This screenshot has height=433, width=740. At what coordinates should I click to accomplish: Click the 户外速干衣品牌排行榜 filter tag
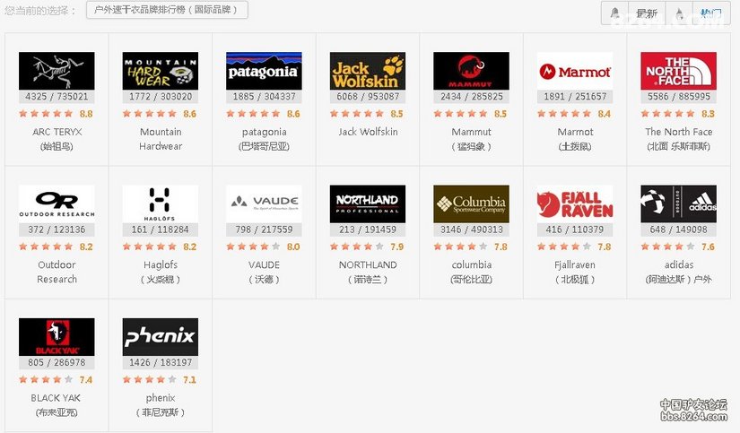(167, 10)
